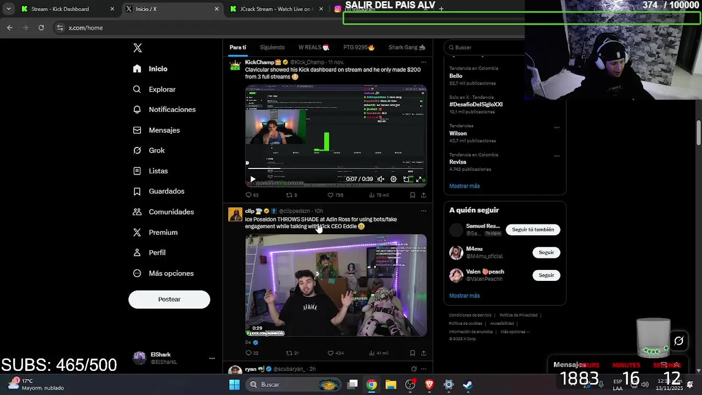Viewport: 702px width, 395px height.
Task: Open Inicio in the X sidebar
Action: tap(150, 69)
